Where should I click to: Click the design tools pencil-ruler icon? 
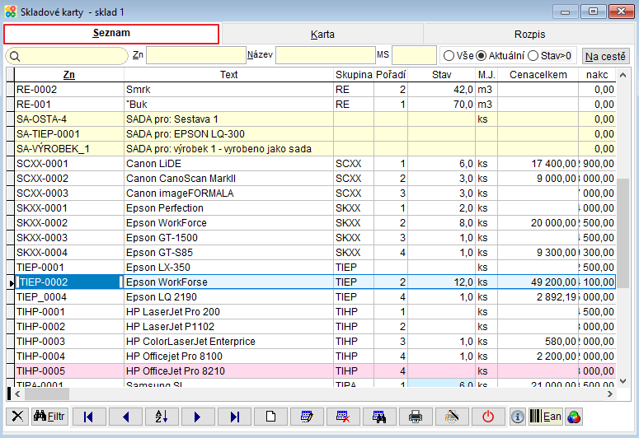pyautogui.click(x=452, y=417)
